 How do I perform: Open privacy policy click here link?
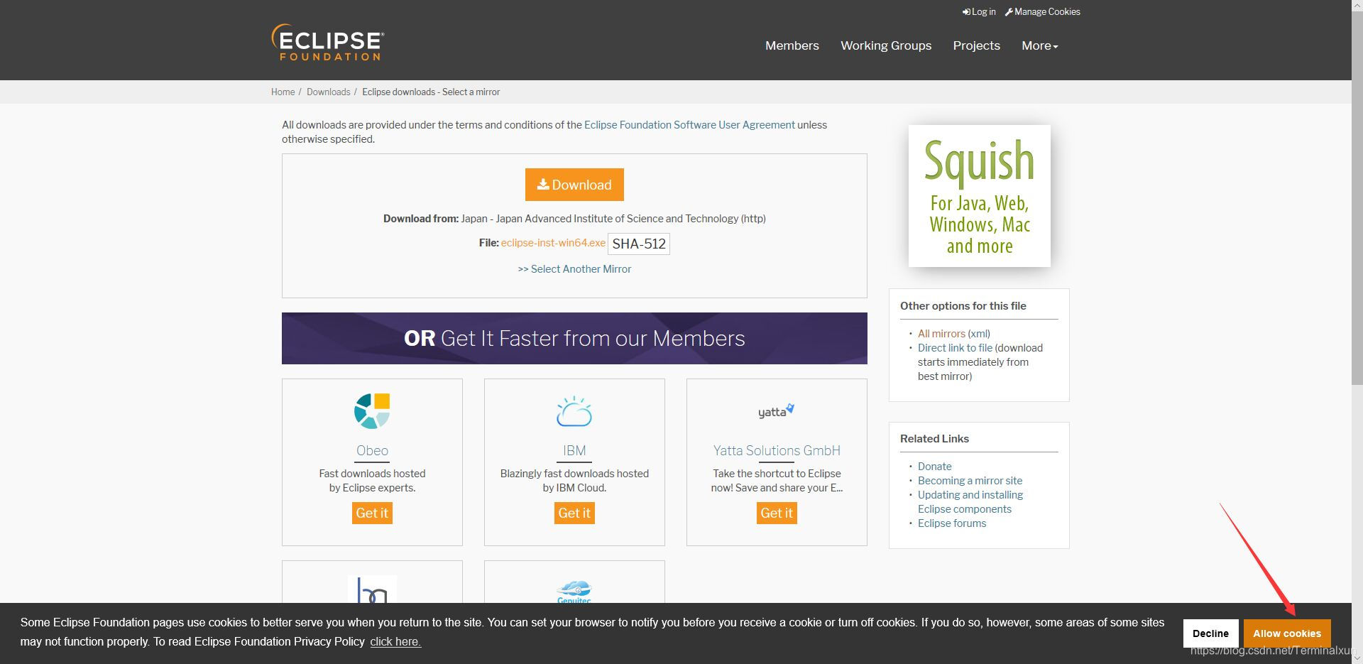tap(395, 641)
